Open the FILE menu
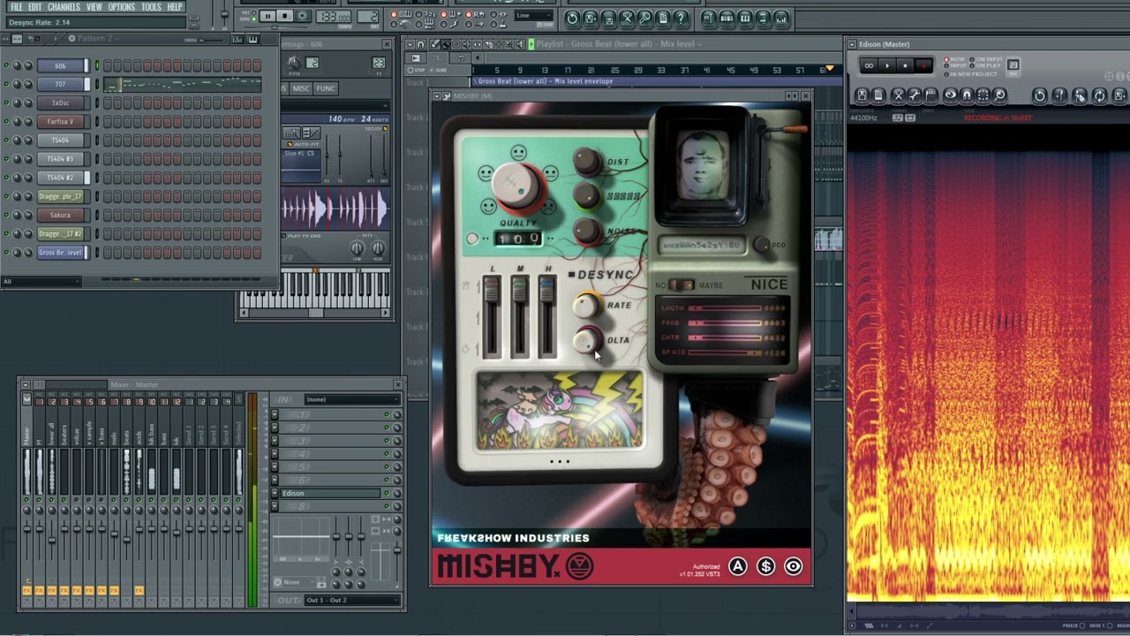The width and height of the screenshot is (1130, 636). (x=16, y=7)
